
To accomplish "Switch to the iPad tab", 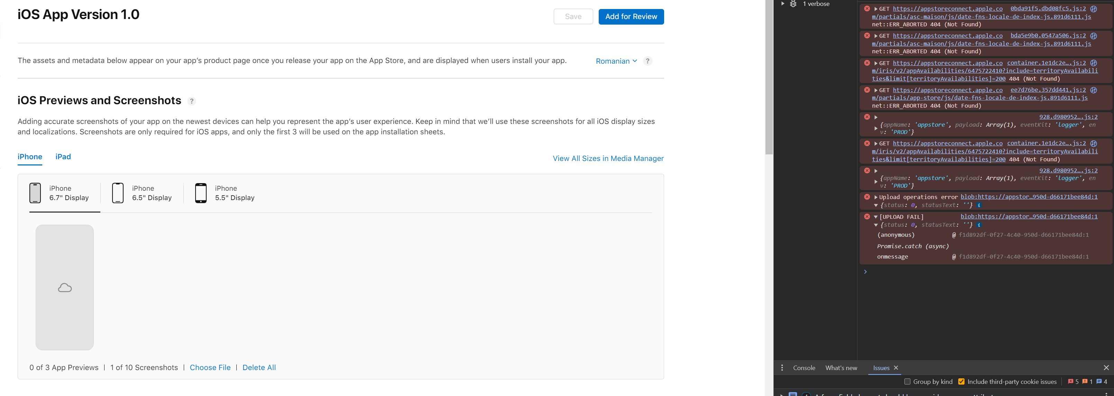I will coord(63,157).
